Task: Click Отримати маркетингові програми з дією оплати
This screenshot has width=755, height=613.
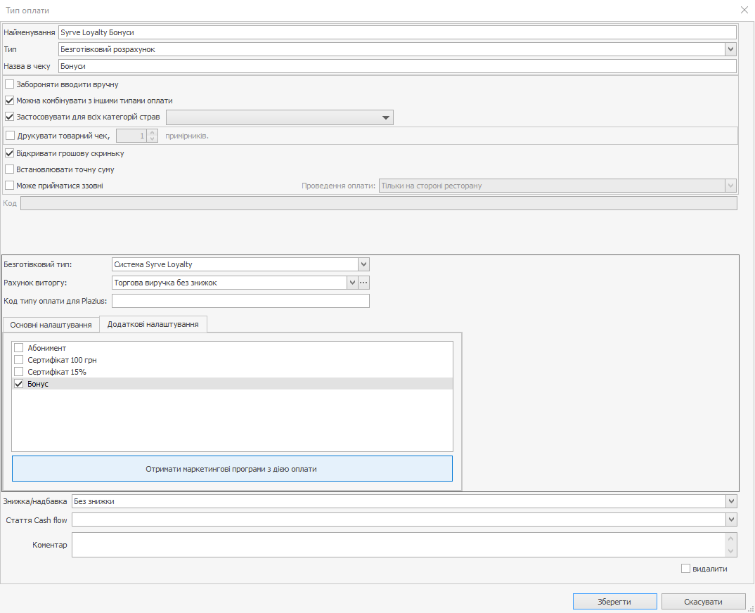Action: click(232, 469)
